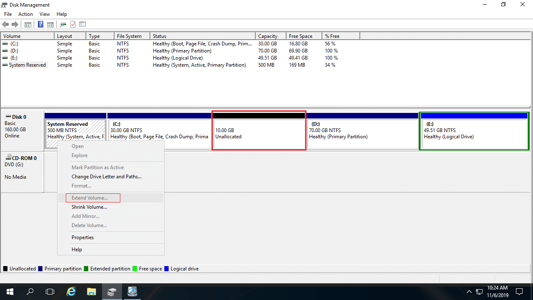Open the Action menu
The image size is (533, 300).
pyautogui.click(x=25, y=14)
